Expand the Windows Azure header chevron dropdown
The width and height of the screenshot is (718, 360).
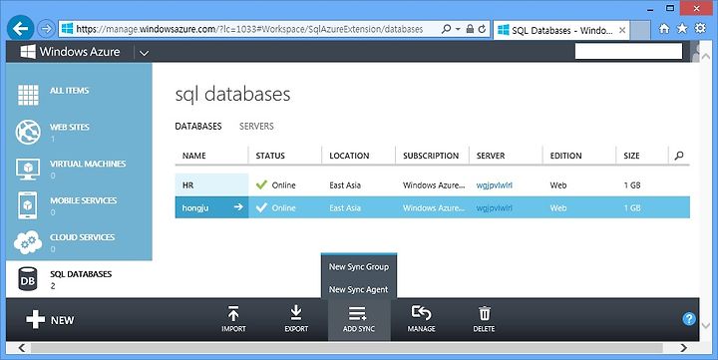(144, 53)
